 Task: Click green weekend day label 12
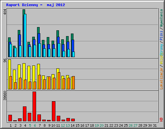[x=63, y=125]
